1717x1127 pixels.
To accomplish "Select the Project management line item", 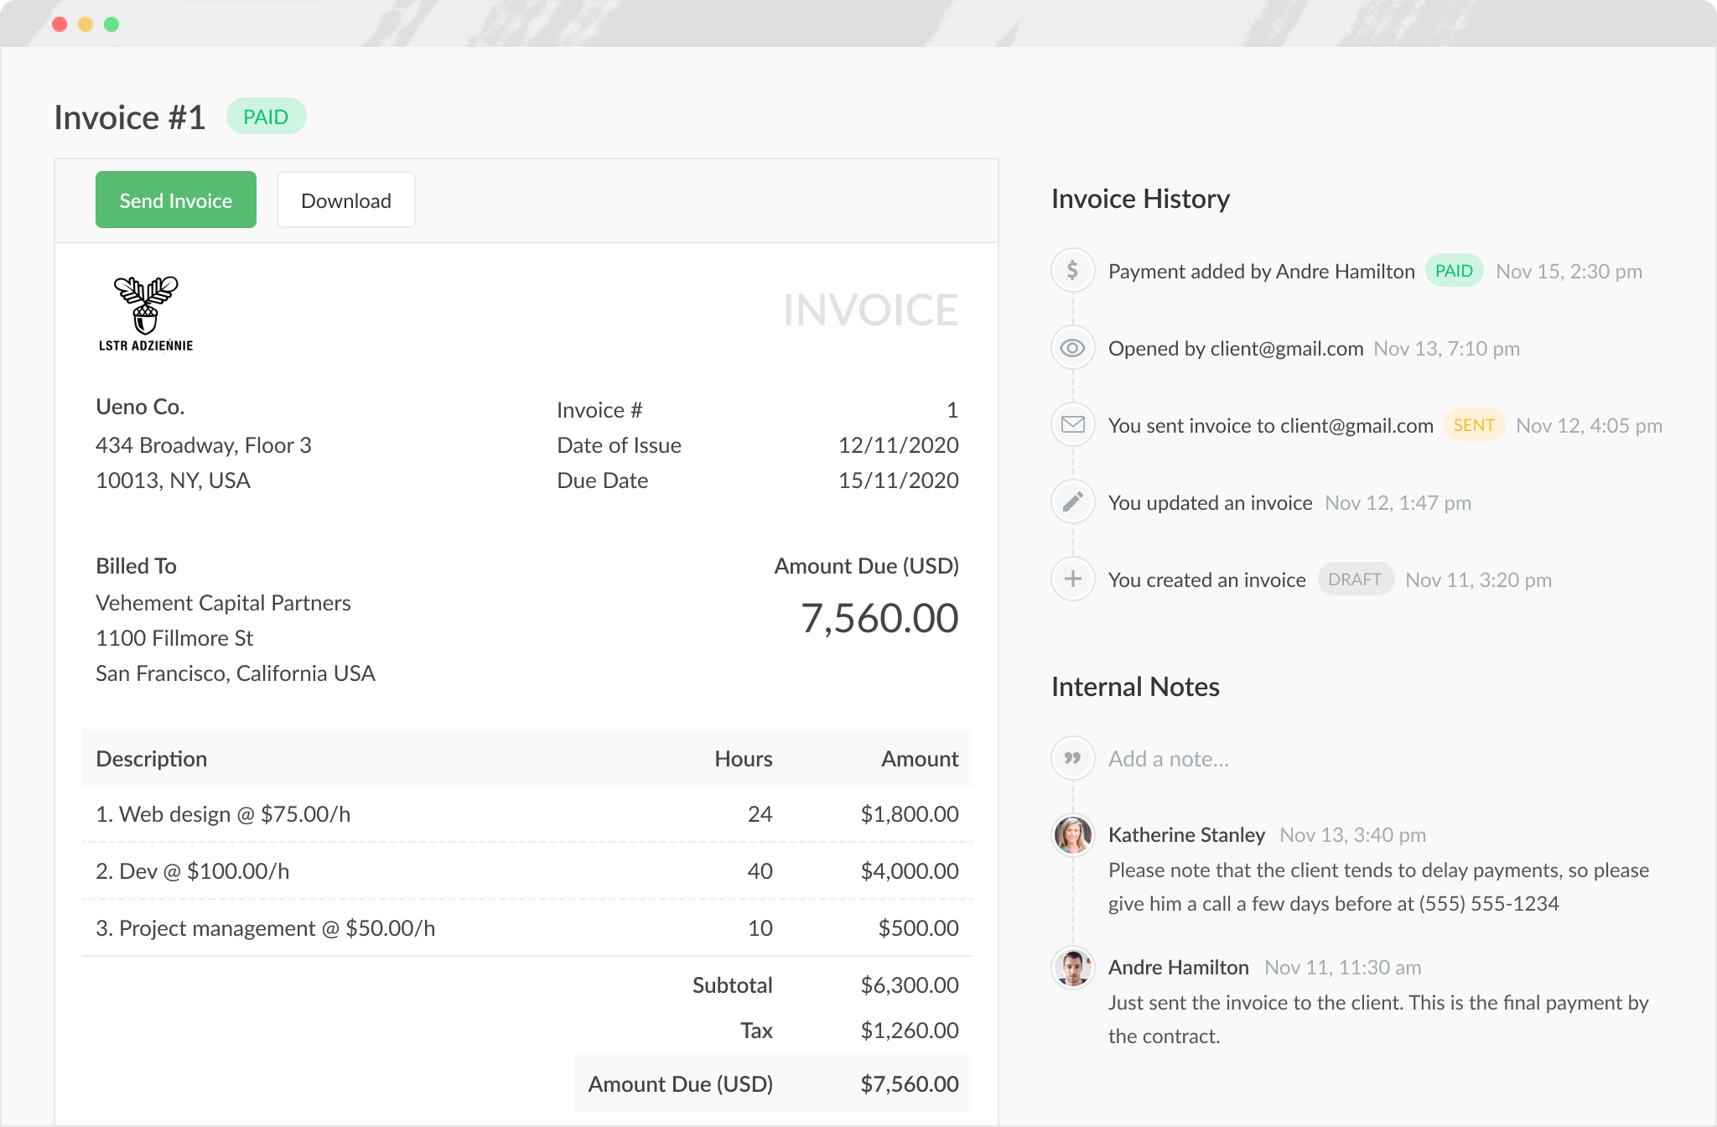I will tap(265, 928).
